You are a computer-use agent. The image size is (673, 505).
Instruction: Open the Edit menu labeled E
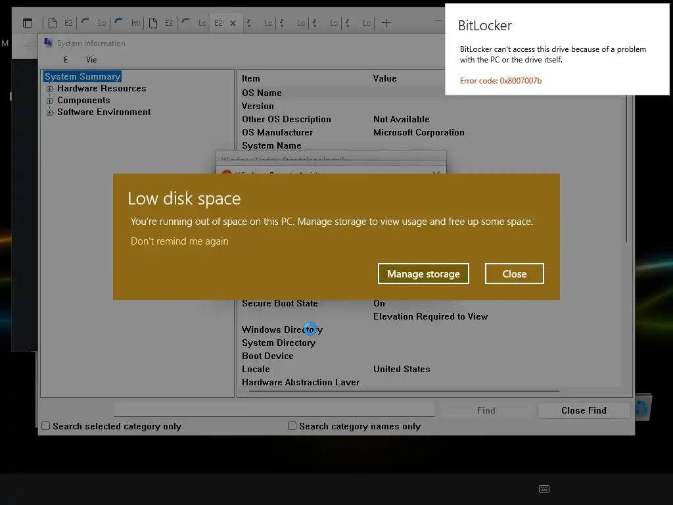(66, 60)
